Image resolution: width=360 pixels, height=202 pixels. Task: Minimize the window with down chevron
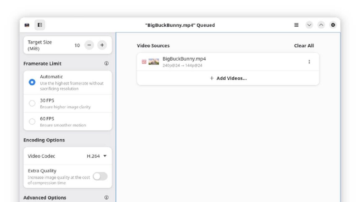coord(309,25)
